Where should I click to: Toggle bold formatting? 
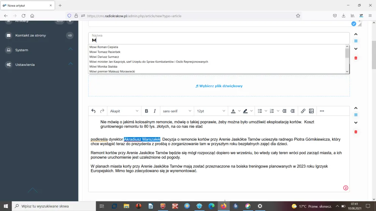click(146, 111)
